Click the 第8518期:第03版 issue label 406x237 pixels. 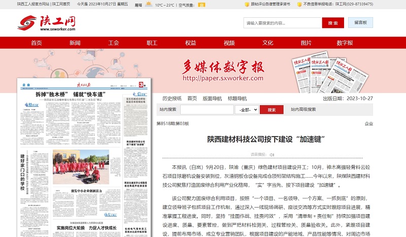173,123
